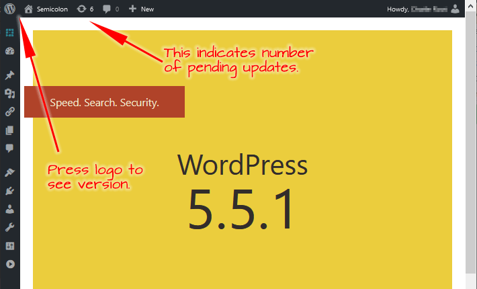Screen dimensions: 477x289
Task: Open Links via chain icon
Action: (x=9, y=112)
